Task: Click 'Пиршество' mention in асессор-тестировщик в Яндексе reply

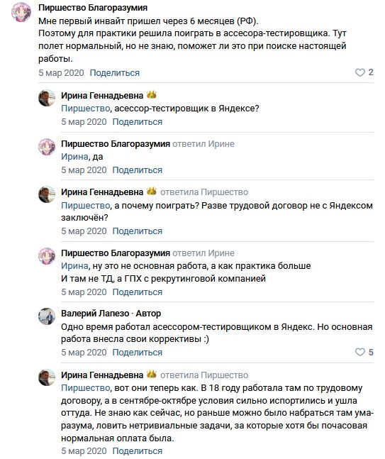Action: (85, 109)
